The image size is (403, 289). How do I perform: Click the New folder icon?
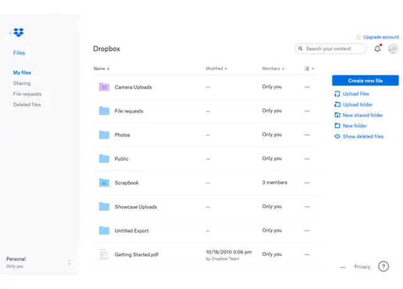pos(338,126)
